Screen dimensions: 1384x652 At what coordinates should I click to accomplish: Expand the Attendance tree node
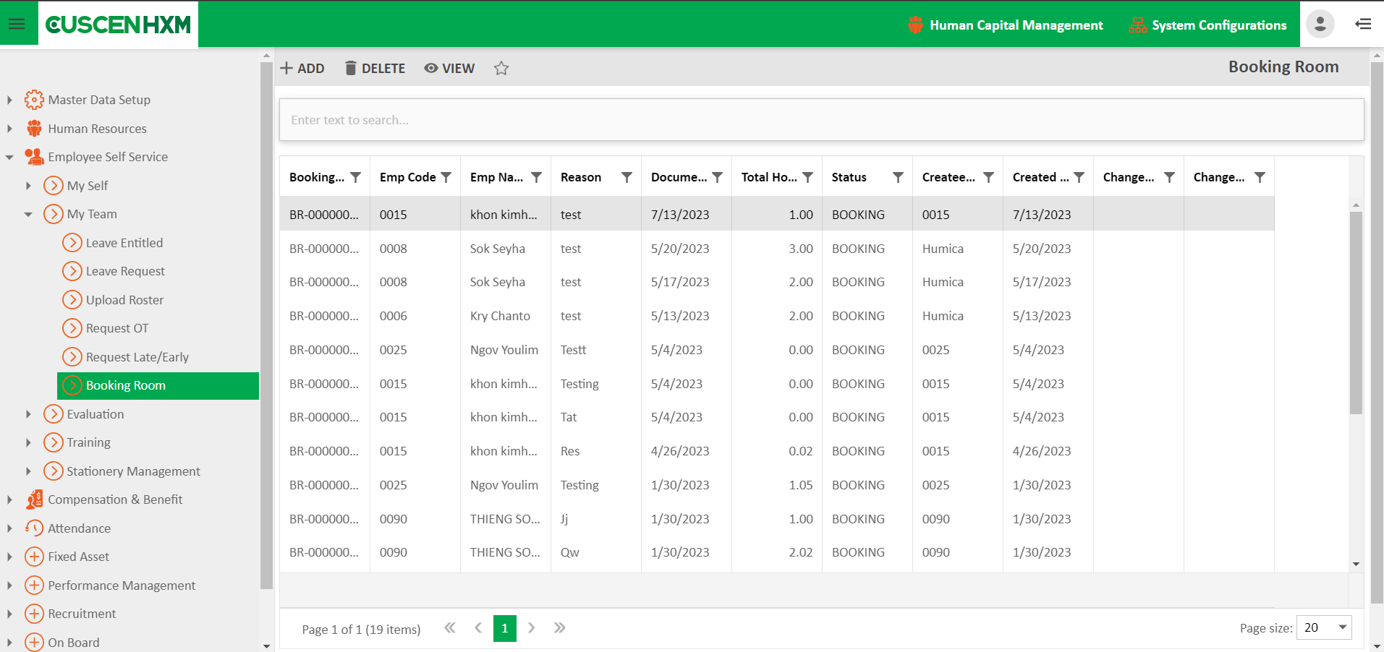(x=9, y=528)
